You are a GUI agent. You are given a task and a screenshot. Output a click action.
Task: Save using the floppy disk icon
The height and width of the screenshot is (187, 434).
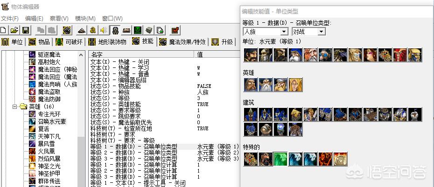[26, 30]
